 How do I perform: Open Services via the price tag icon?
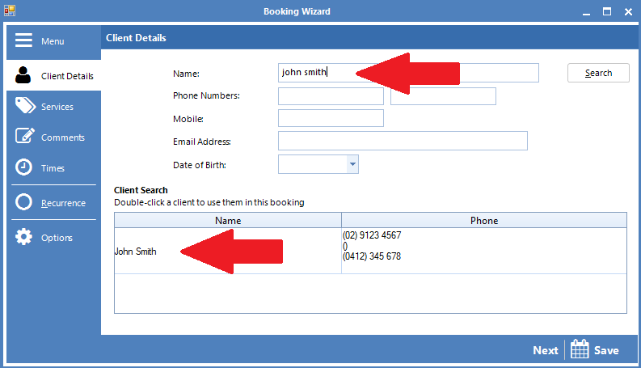point(25,106)
